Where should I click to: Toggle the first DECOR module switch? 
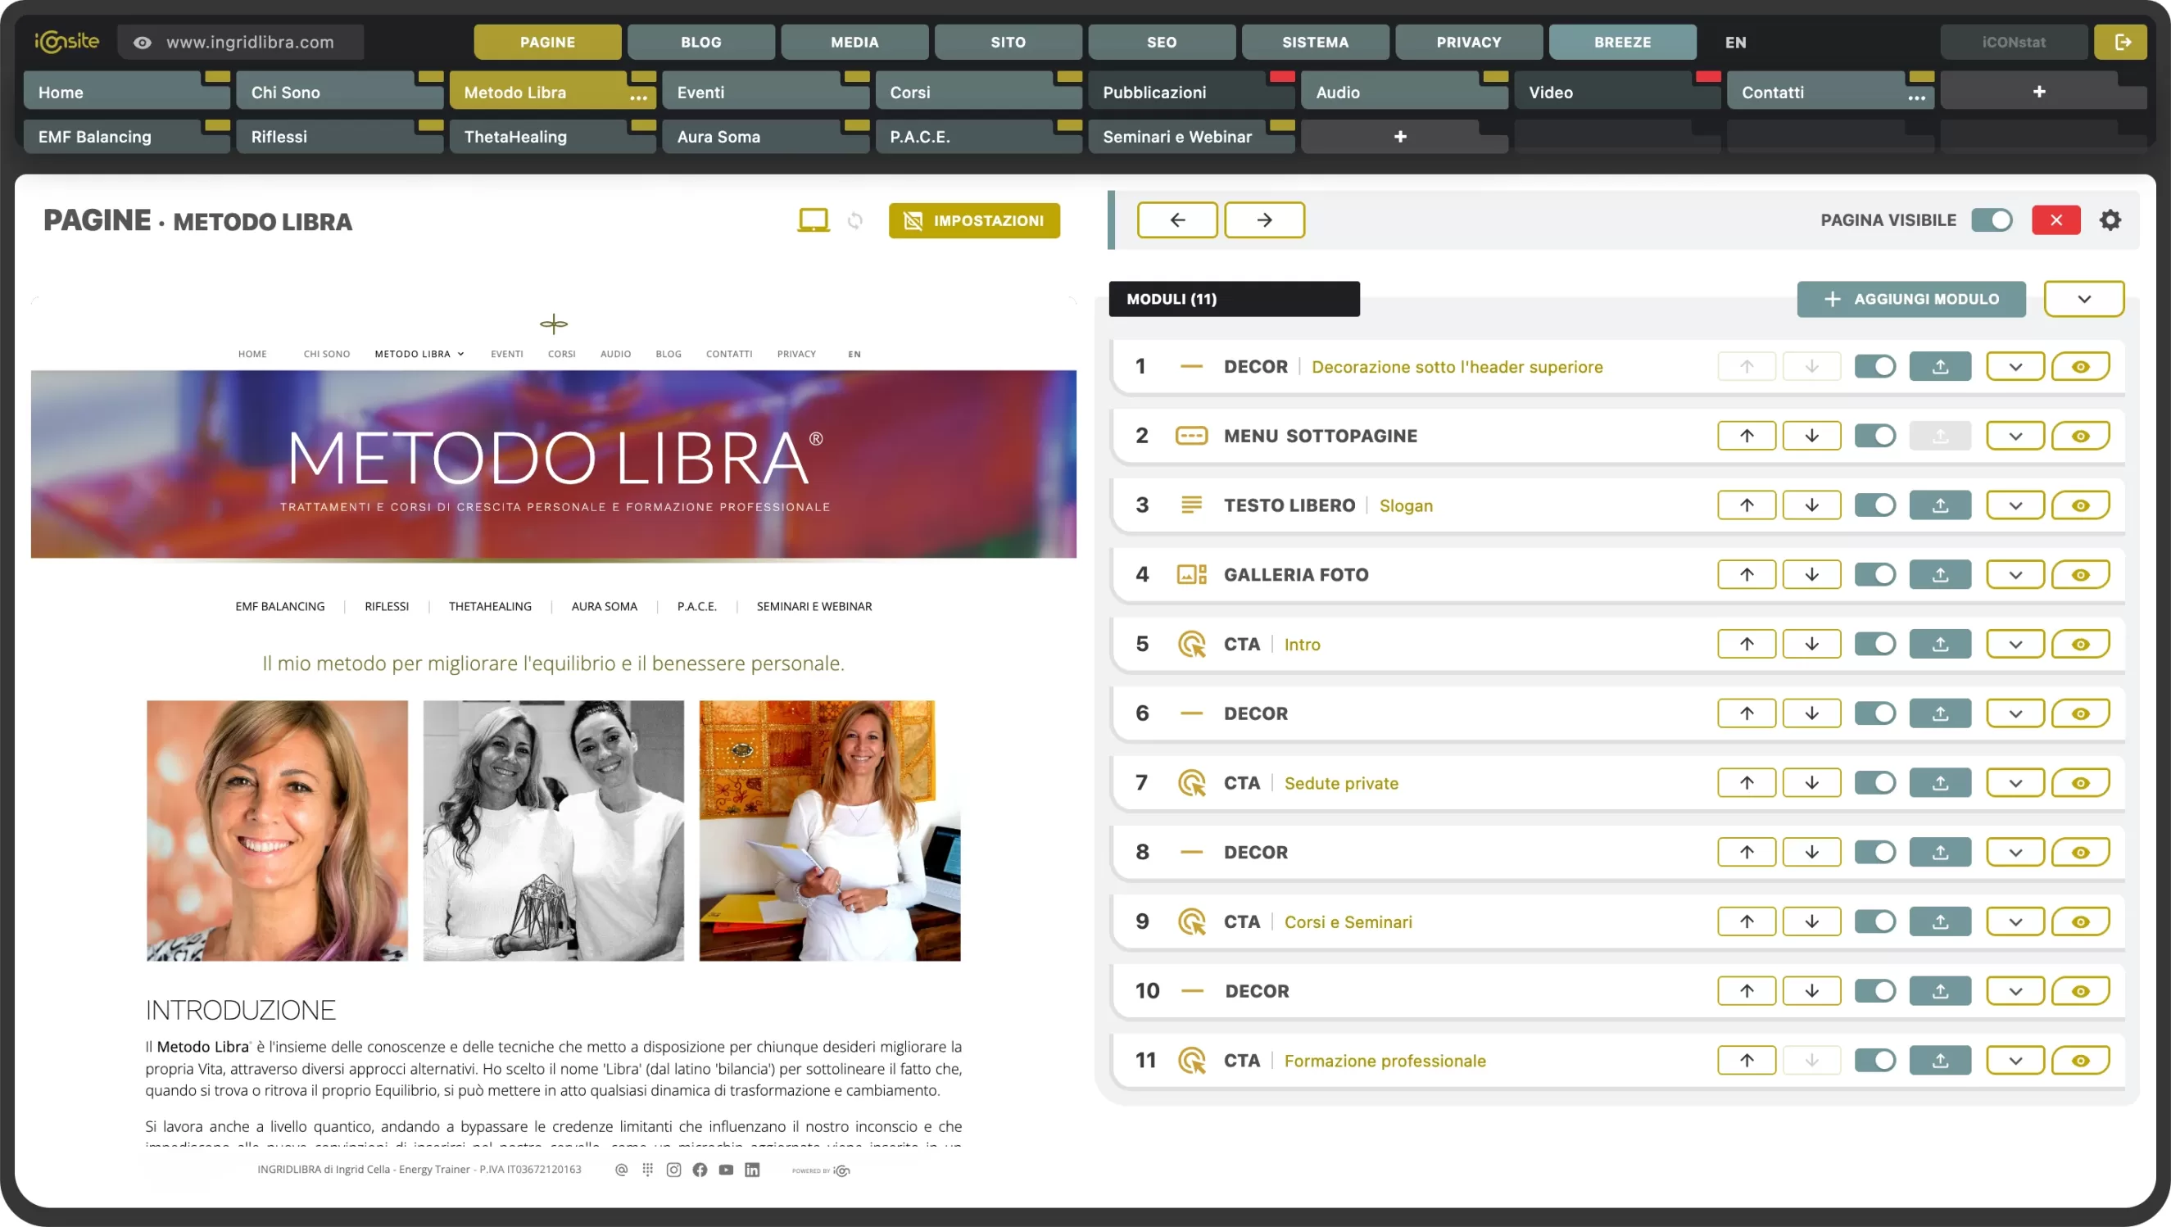1875,367
